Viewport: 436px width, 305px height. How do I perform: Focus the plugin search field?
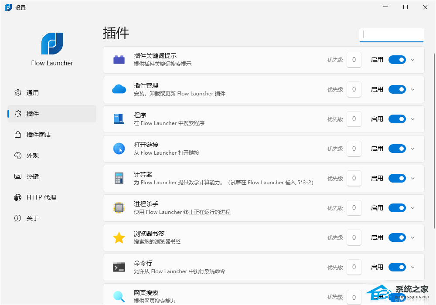(392, 35)
